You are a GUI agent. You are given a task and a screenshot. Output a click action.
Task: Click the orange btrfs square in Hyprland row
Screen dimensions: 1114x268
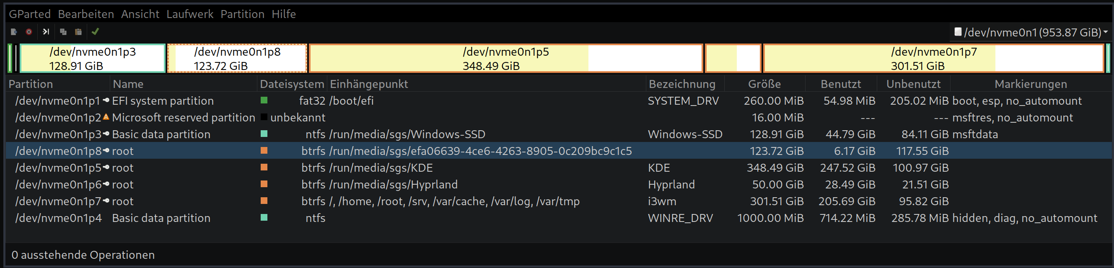(x=264, y=184)
